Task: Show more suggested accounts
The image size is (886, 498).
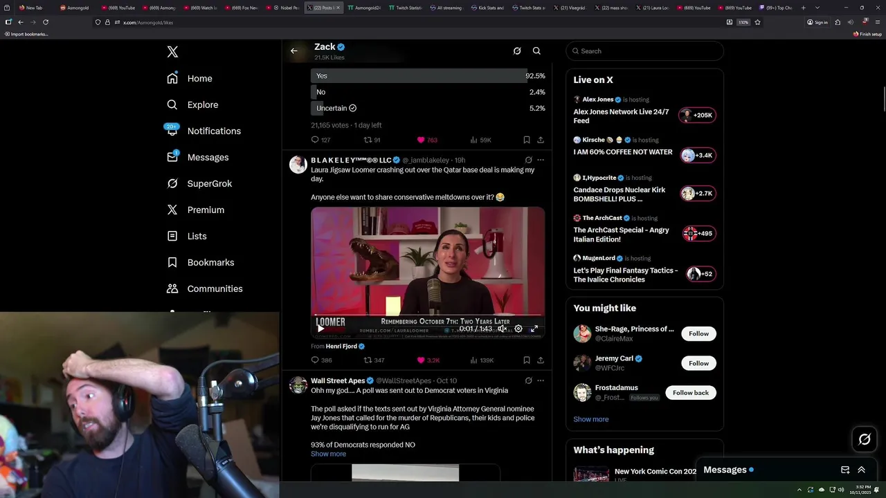Action: (x=590, y=419)
